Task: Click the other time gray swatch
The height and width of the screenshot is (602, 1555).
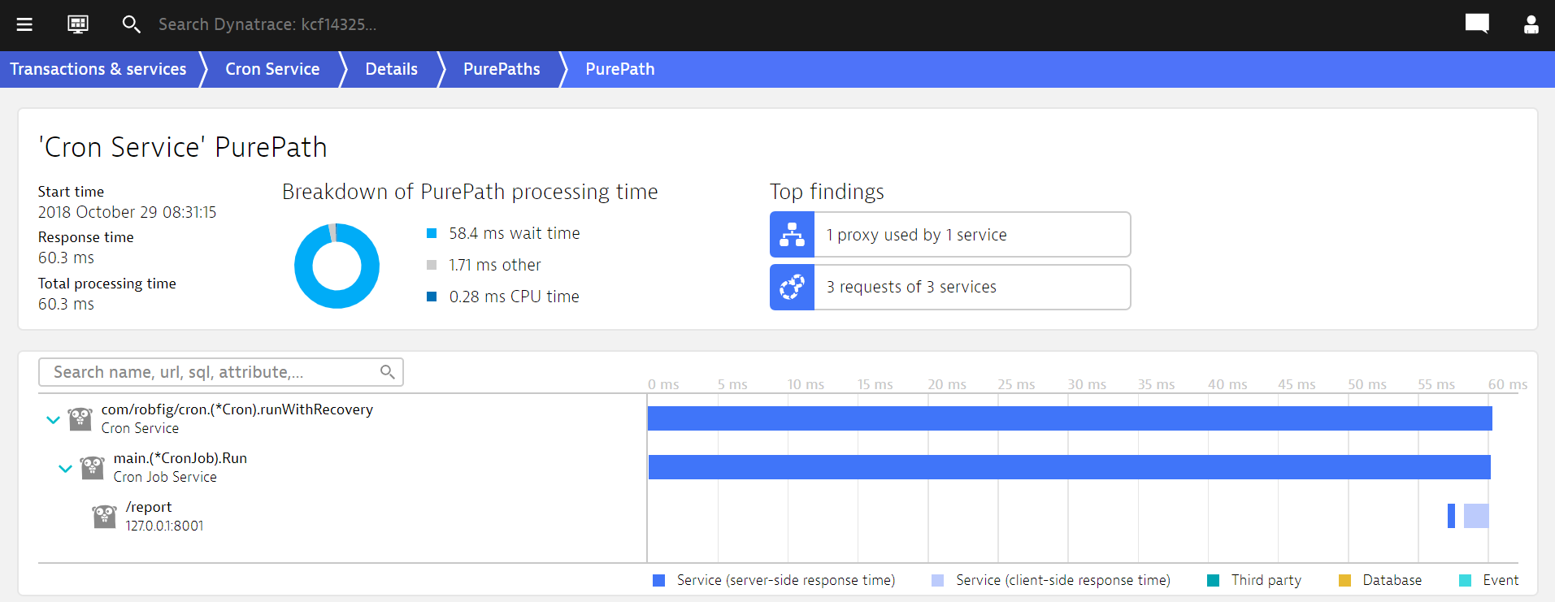Action: click(432, 265)
